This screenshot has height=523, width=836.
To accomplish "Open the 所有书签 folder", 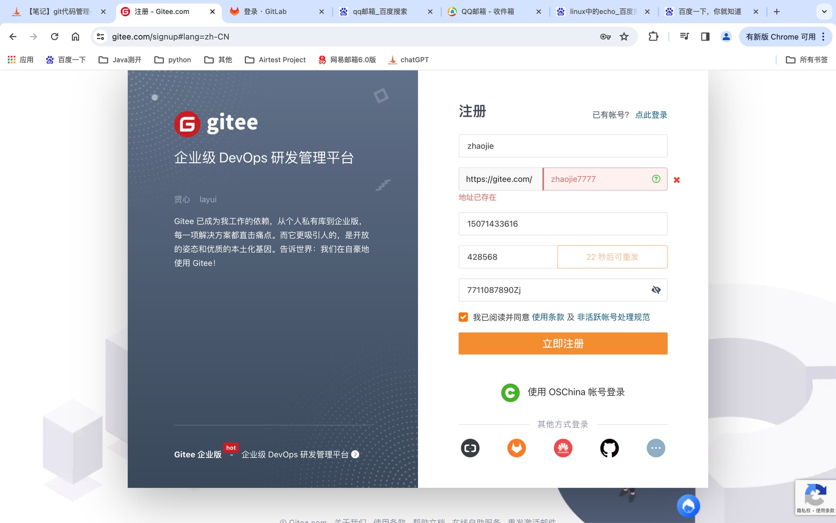I will pyautogui.click(x=807, y=60).
